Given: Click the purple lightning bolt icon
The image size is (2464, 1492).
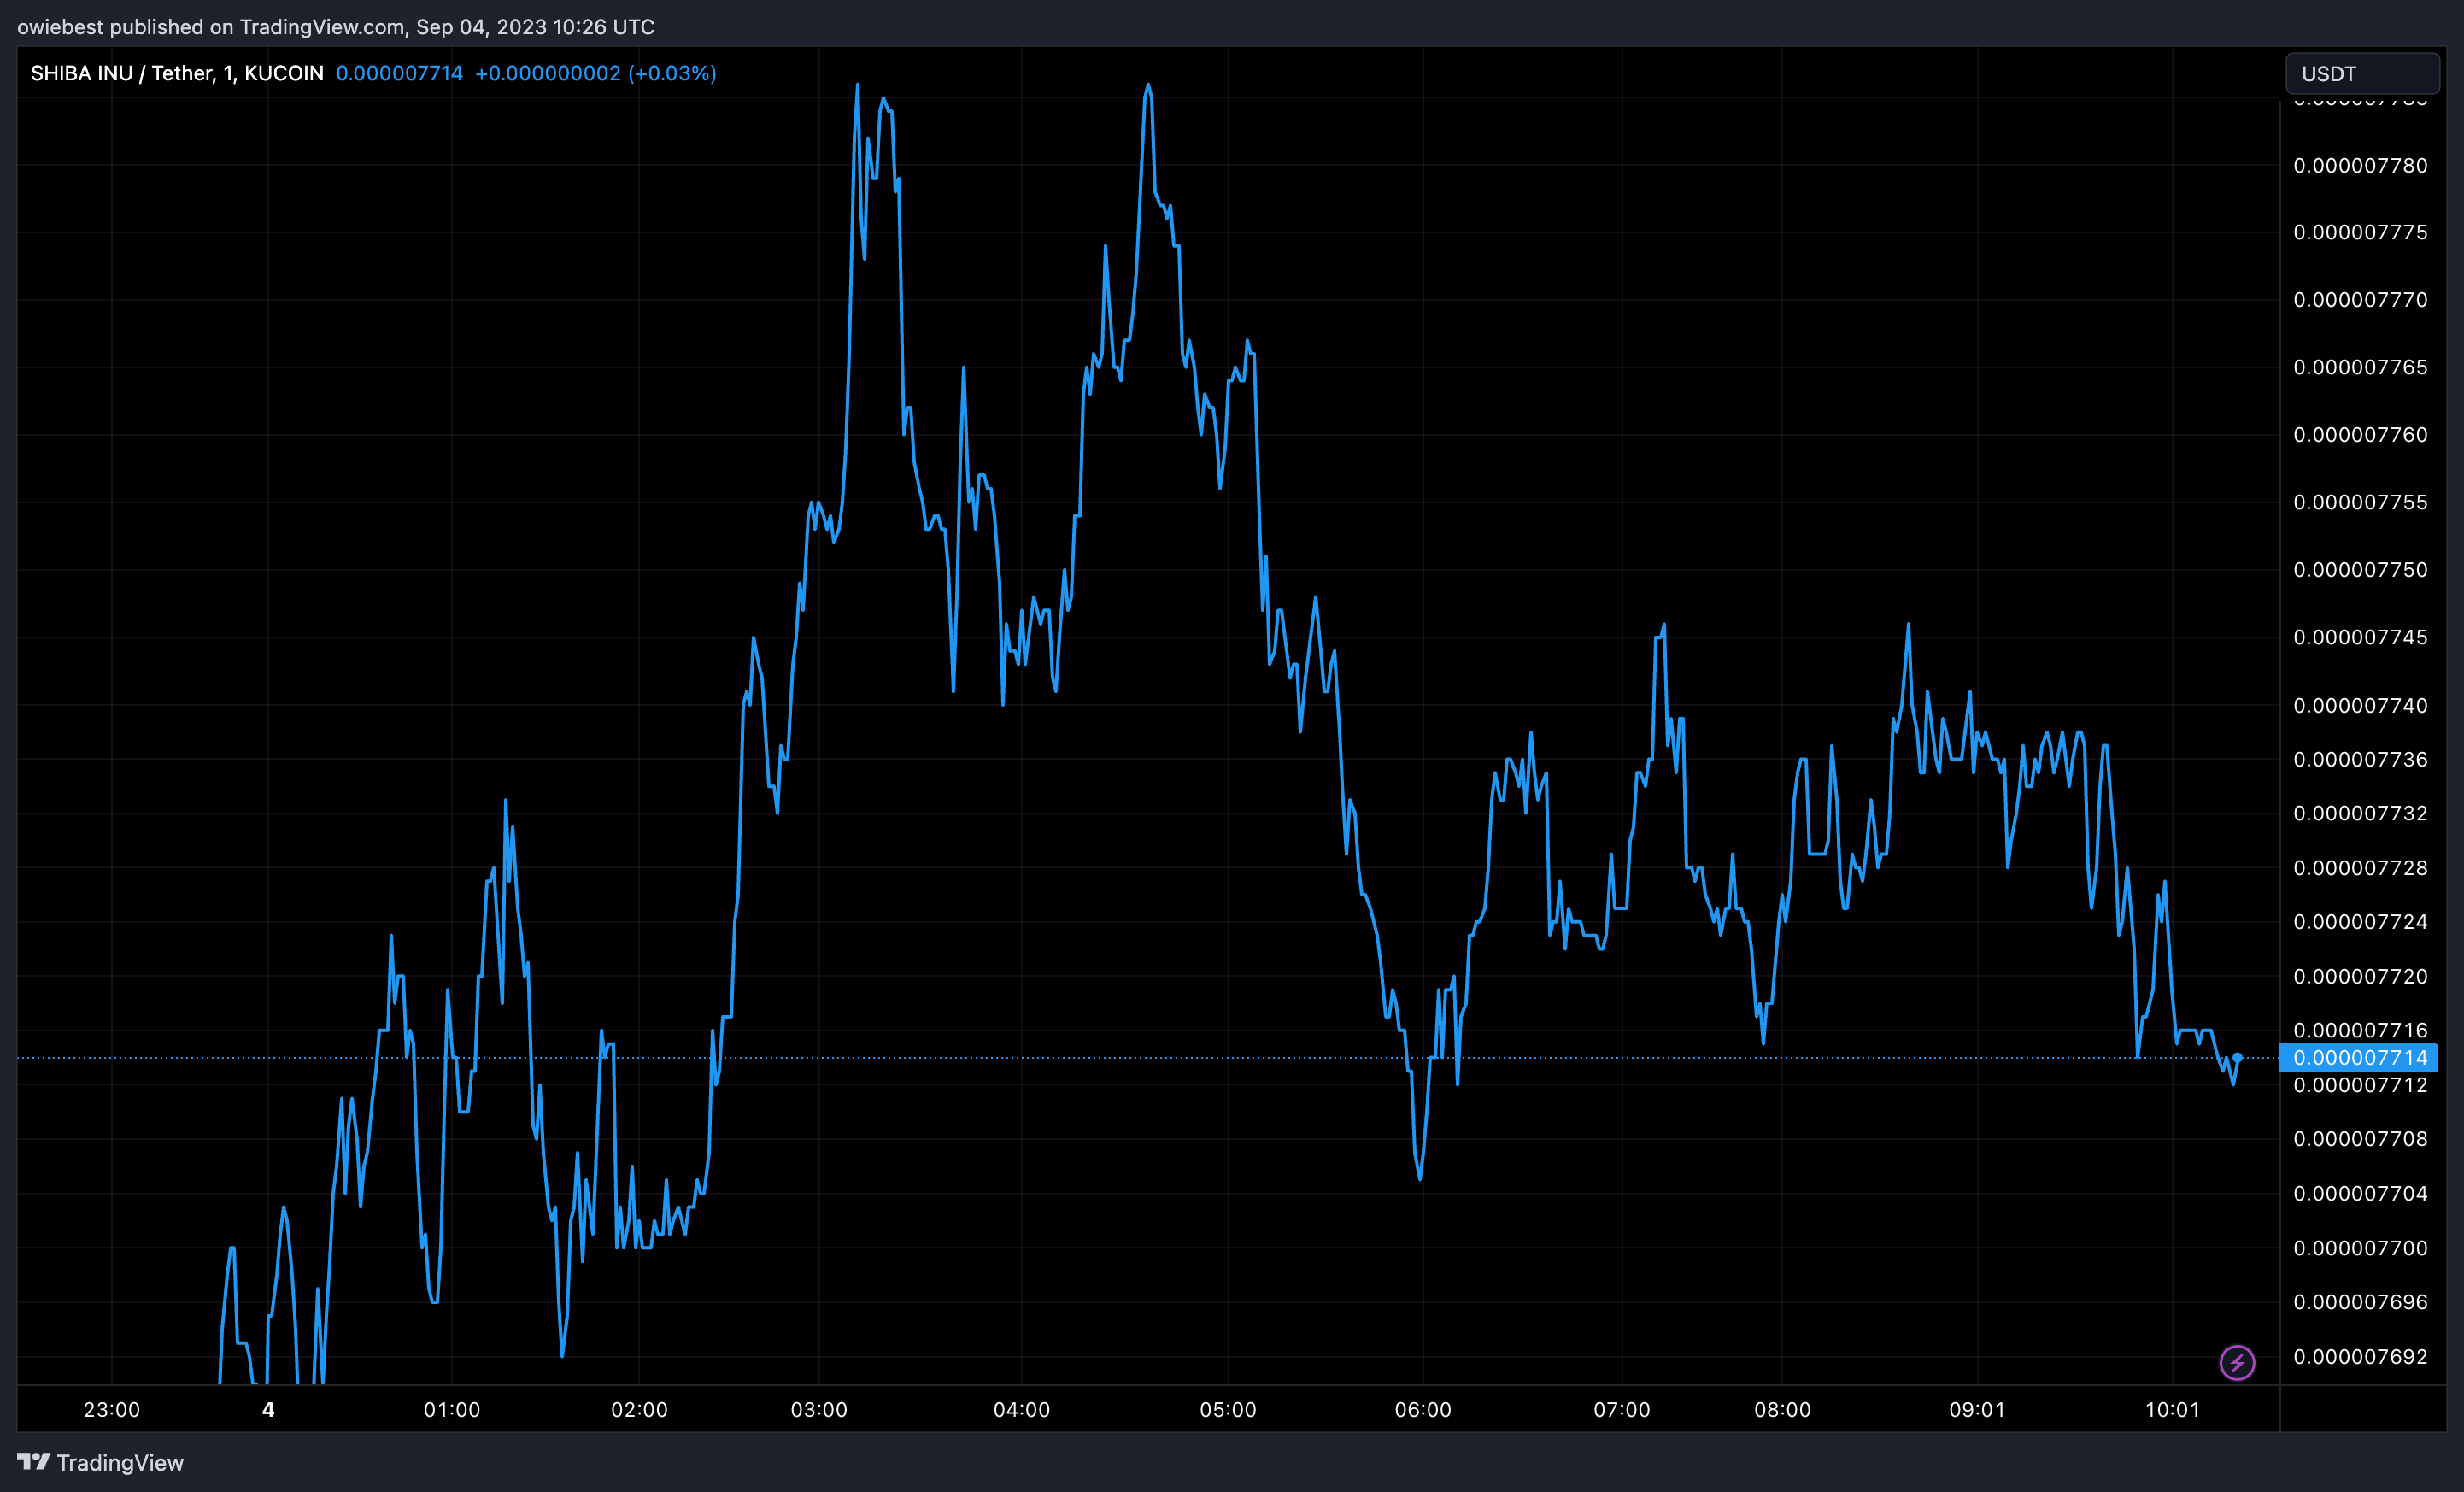Looking at the screenshot, I should [2237, 1362].
